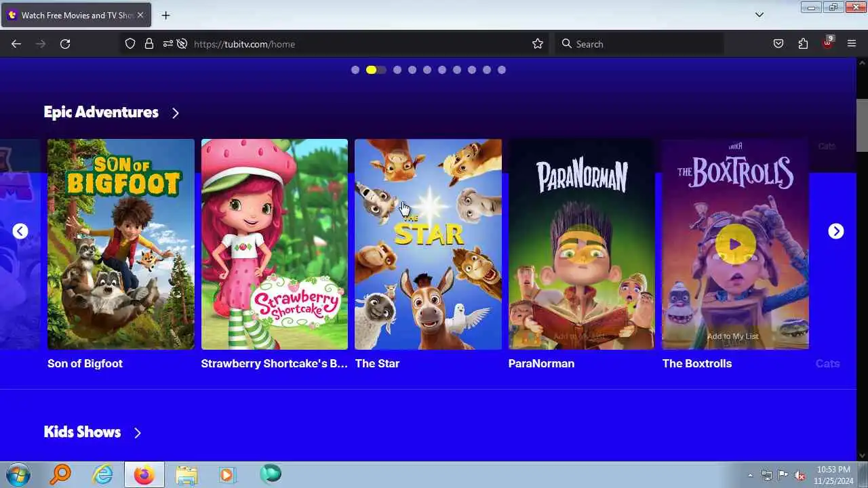Click the Firefox Search box

639,44
